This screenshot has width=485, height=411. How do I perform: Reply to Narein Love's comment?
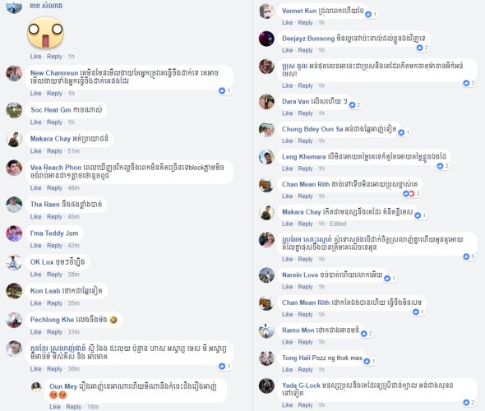point(305,287)
